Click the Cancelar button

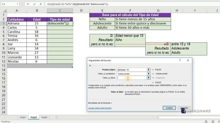pos(184,108)
